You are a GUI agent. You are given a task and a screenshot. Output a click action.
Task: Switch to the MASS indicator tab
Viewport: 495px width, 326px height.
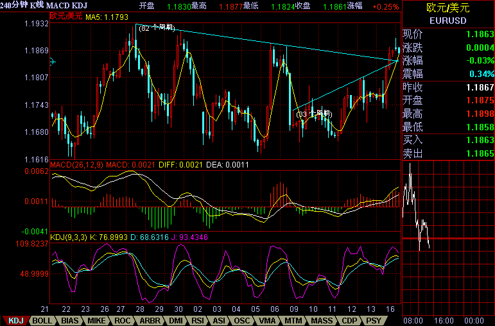(322, 321)
